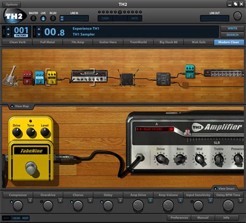Increase bank number with up arrow
246x223 pixels.
coord(8,29)
